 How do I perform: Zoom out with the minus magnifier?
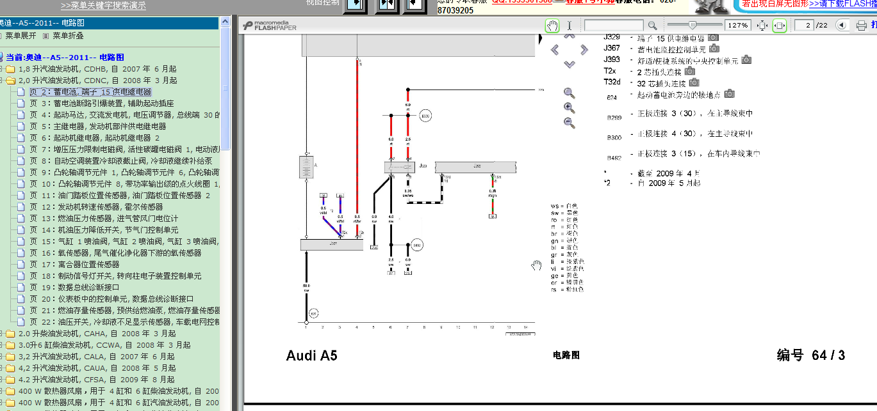tap(569, 123)
